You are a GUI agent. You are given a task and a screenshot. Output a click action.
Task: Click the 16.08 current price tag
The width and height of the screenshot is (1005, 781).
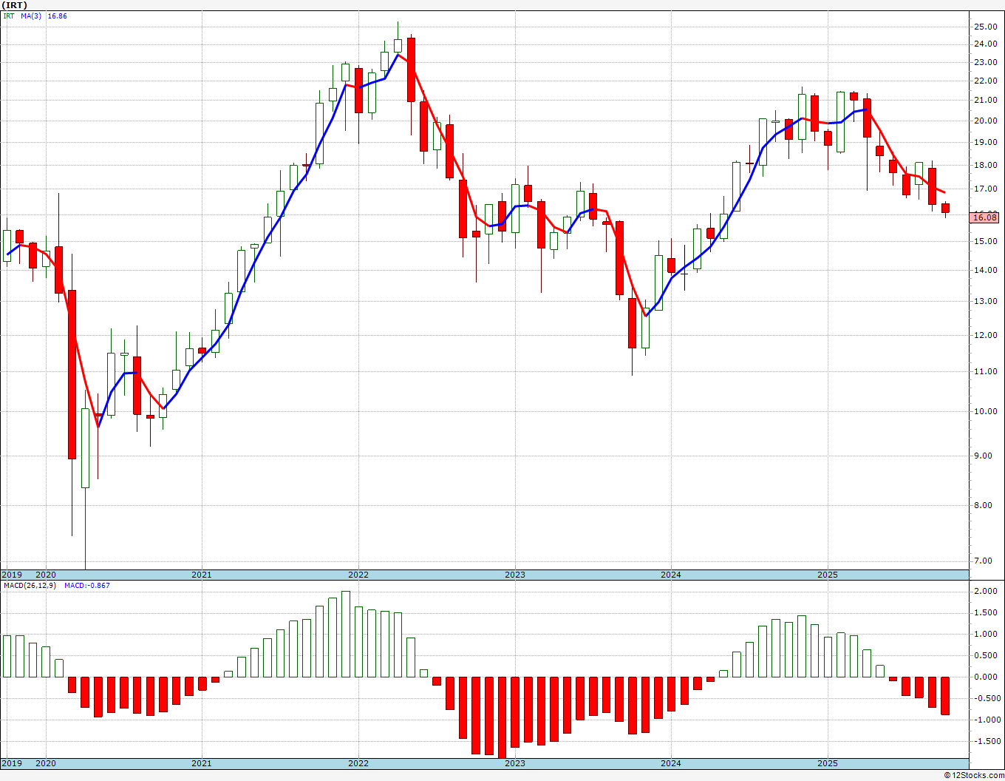986,217
